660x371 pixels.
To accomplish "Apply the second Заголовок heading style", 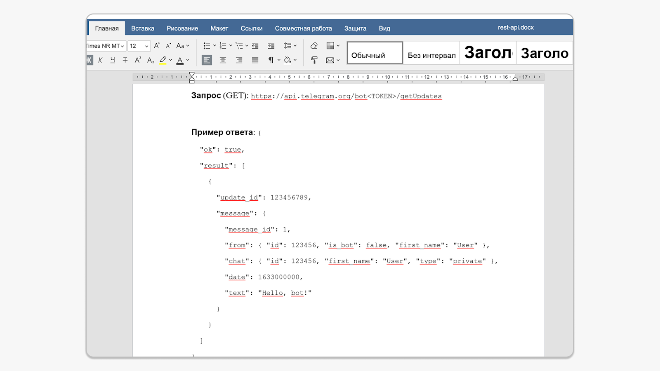I will (x=544, y=53).
